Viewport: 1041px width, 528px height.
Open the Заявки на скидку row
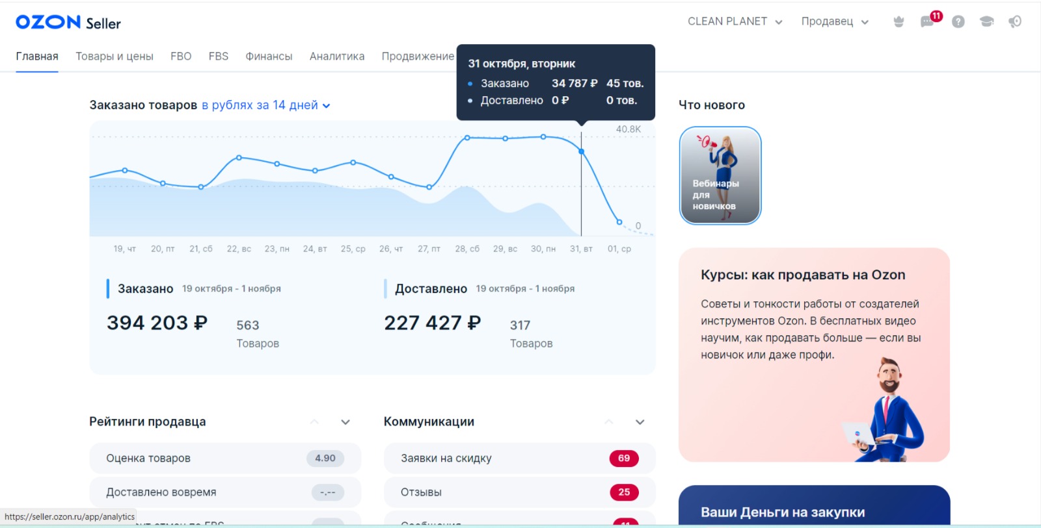pos(519,459)
